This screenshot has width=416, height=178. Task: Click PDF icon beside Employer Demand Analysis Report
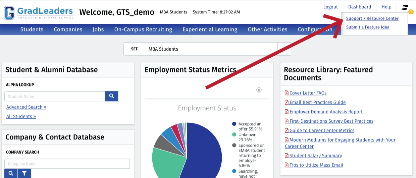pos(287,112)
